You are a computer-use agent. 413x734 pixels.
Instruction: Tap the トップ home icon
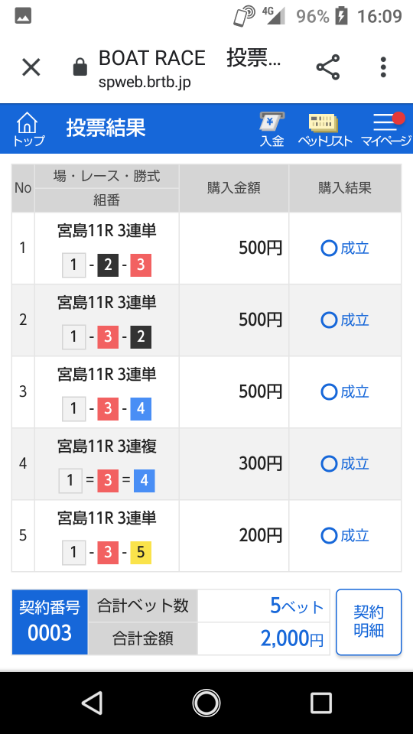28,130
